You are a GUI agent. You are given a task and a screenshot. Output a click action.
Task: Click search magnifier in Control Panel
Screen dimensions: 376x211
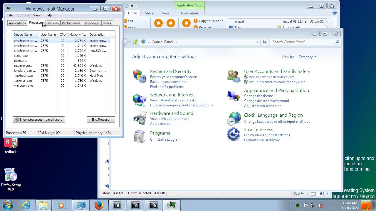337,42
